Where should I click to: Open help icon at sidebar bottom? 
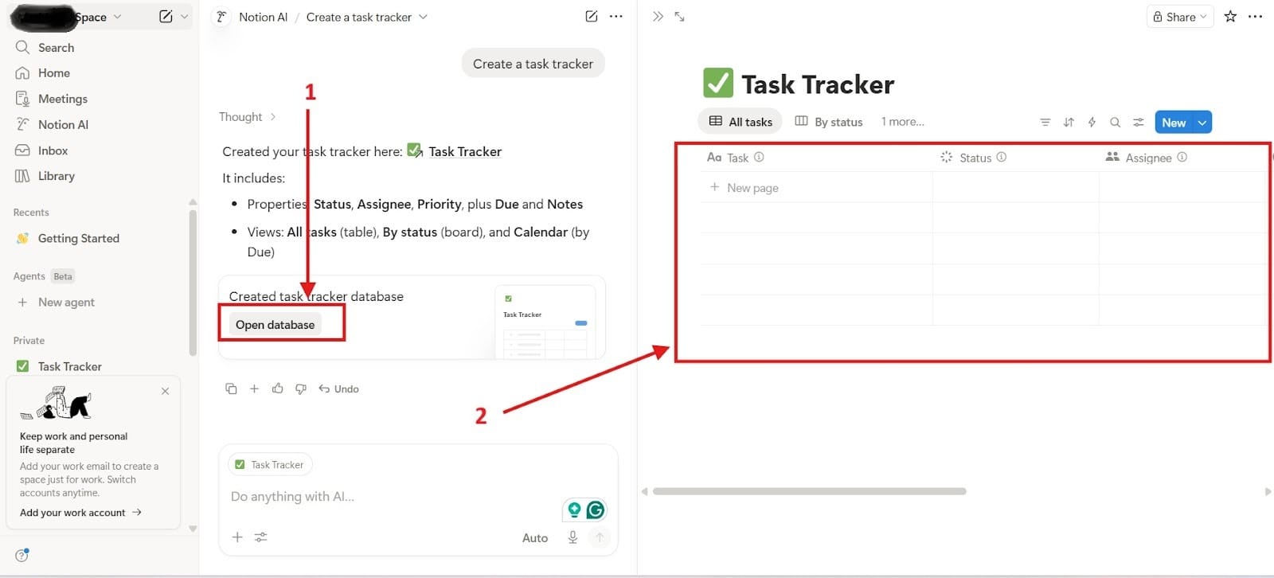point(22,555)
